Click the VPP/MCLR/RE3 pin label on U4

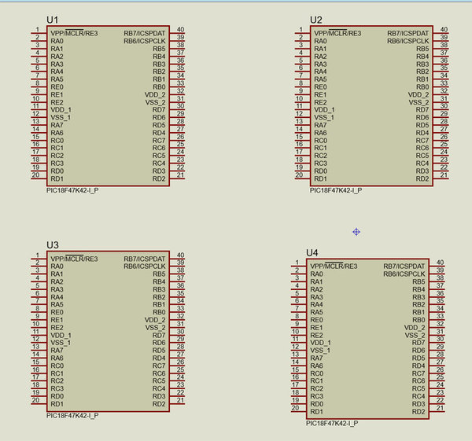tap(334, 266)
